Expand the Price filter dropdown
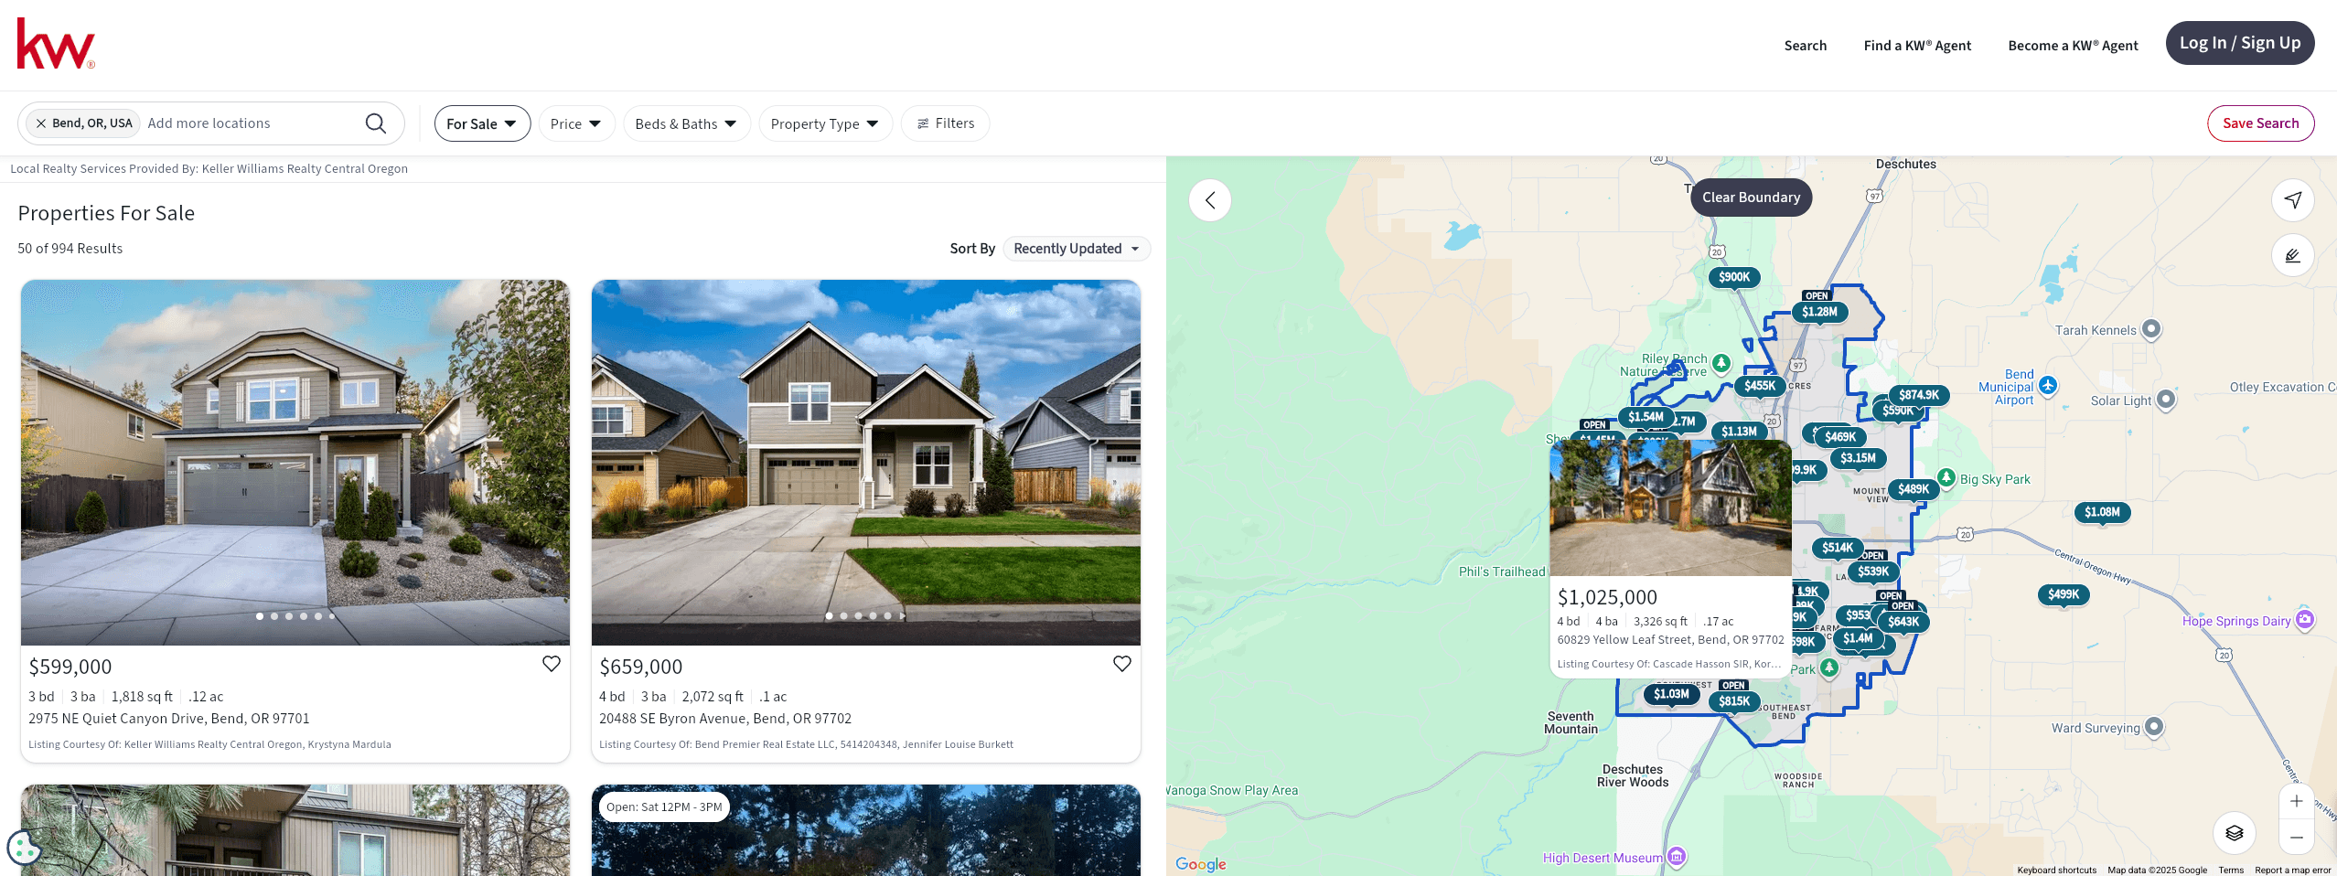2337x876 pixels. [576, 123]
